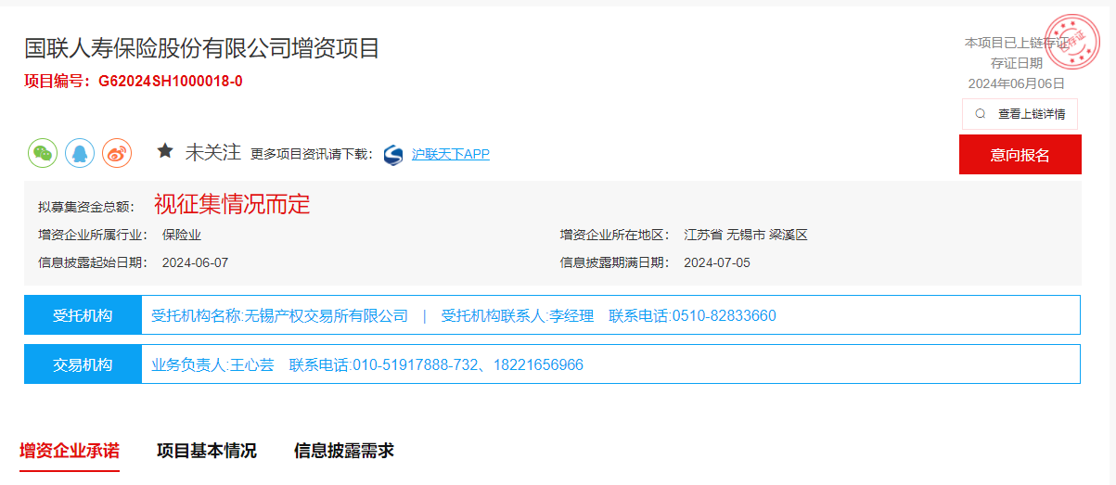This screenshot has height=485, width=1116.
Task: Click the blue 受托机构 label
Action: click(x=83, y=315)
